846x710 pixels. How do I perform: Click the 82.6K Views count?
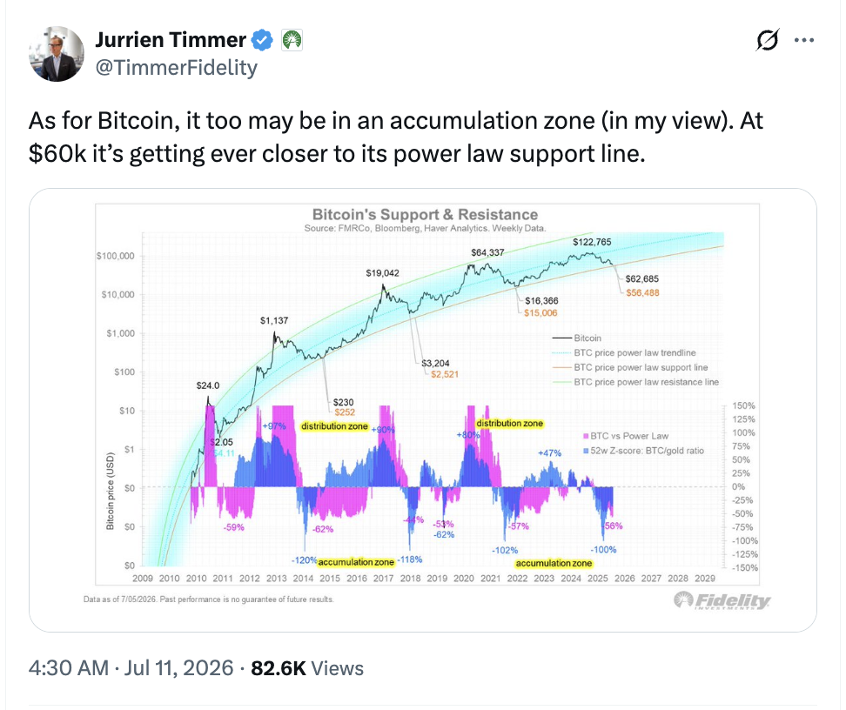pos(307,668)
